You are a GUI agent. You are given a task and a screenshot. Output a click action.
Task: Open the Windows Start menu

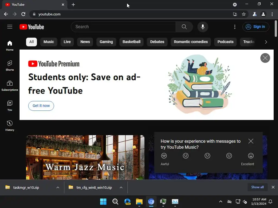pyautogui.click(x=103, y=201)
